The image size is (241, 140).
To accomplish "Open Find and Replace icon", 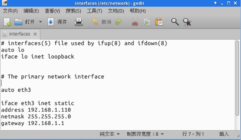I will pyautogui.click(x=187, y=22).
